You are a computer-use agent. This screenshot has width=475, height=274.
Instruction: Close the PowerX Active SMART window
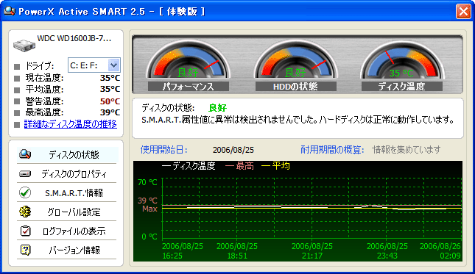[463, 12]
